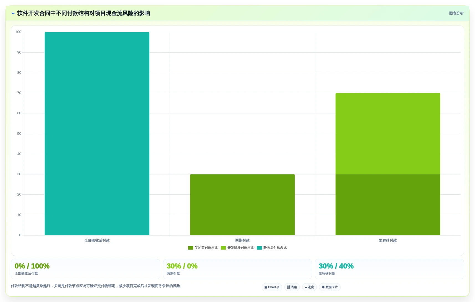Screen dimensions: 475x302
Task: Click the 签约首付款占比 legend text
Action: [x=206, y=248]
